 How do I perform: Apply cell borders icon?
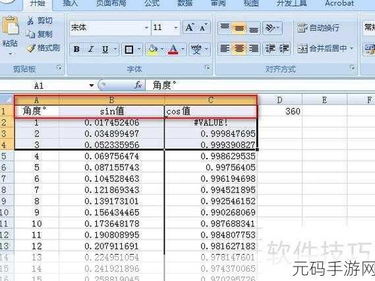pyautogui.click(x=129, y=49)
